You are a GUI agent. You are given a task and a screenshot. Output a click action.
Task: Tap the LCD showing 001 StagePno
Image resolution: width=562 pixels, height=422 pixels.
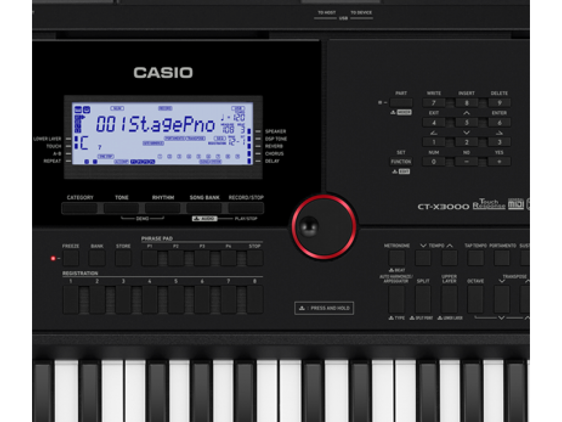click(x=163, y=134)
